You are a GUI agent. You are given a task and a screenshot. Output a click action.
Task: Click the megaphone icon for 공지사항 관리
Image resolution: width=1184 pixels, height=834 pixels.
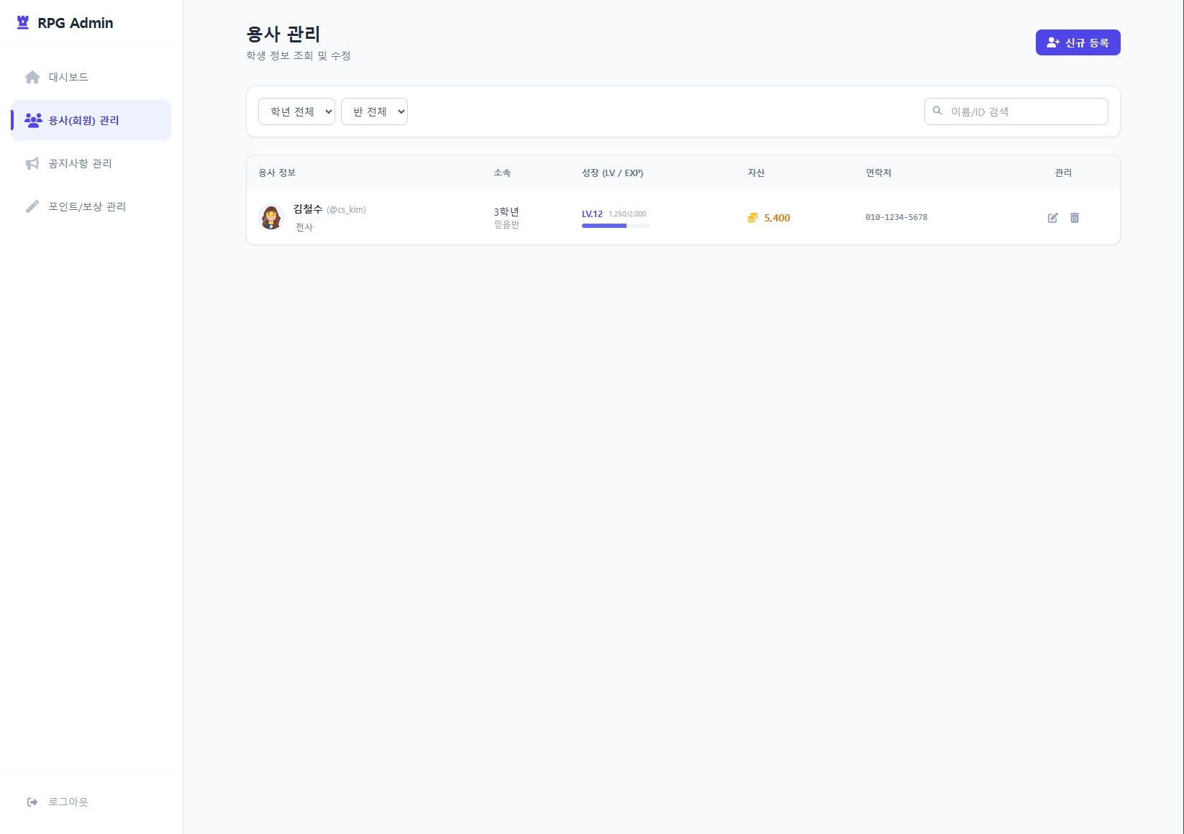[x=32, y=163]
